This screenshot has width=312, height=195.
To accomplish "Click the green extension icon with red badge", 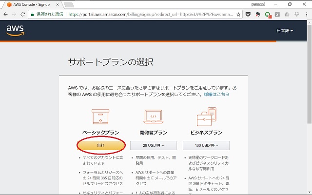I will (268, 15).
